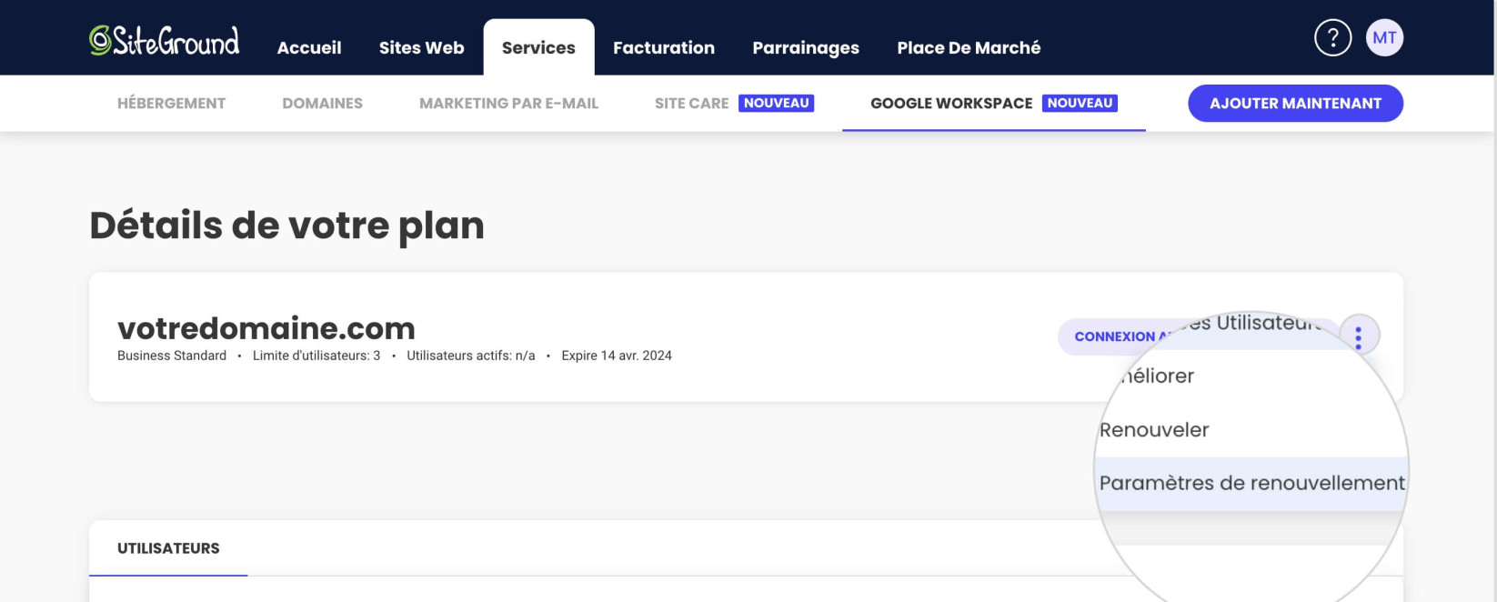Open the three-dot plan options menu
This screenshot has width=1497, height=602.
click(1358, 337)
